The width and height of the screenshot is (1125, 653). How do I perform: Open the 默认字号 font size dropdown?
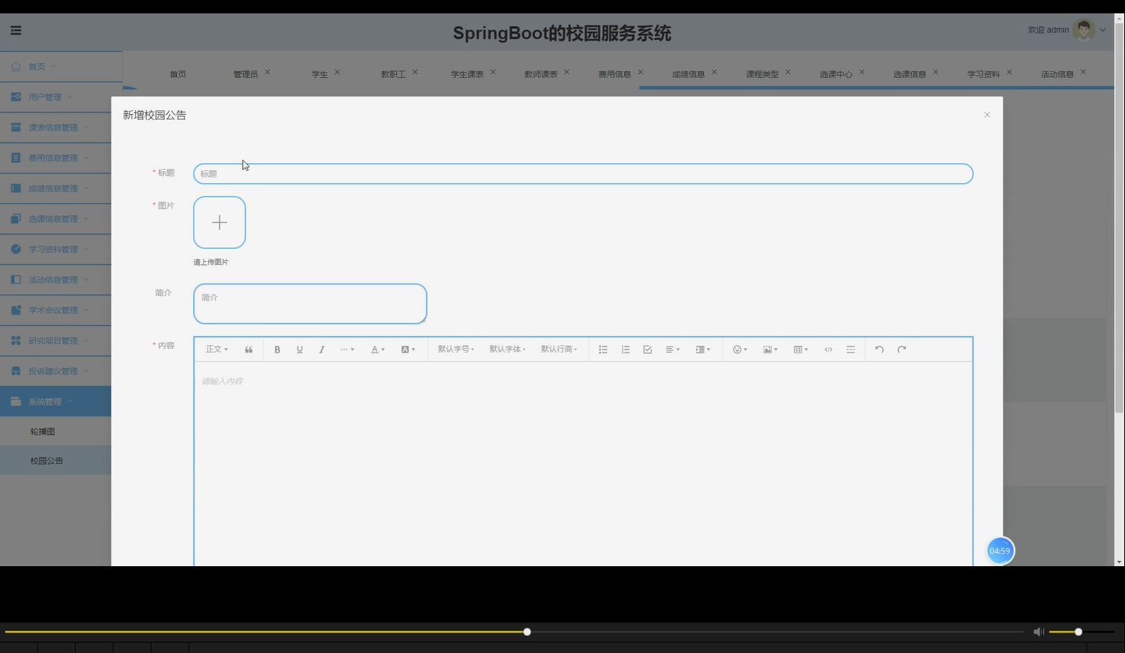click(456, 350)
